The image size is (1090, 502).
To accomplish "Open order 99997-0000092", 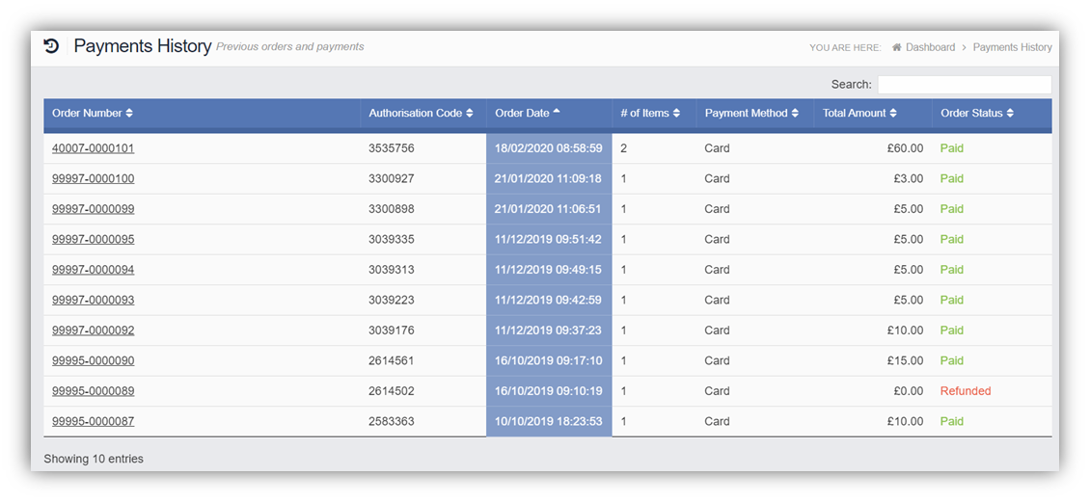I will click(x=94, y=330).
